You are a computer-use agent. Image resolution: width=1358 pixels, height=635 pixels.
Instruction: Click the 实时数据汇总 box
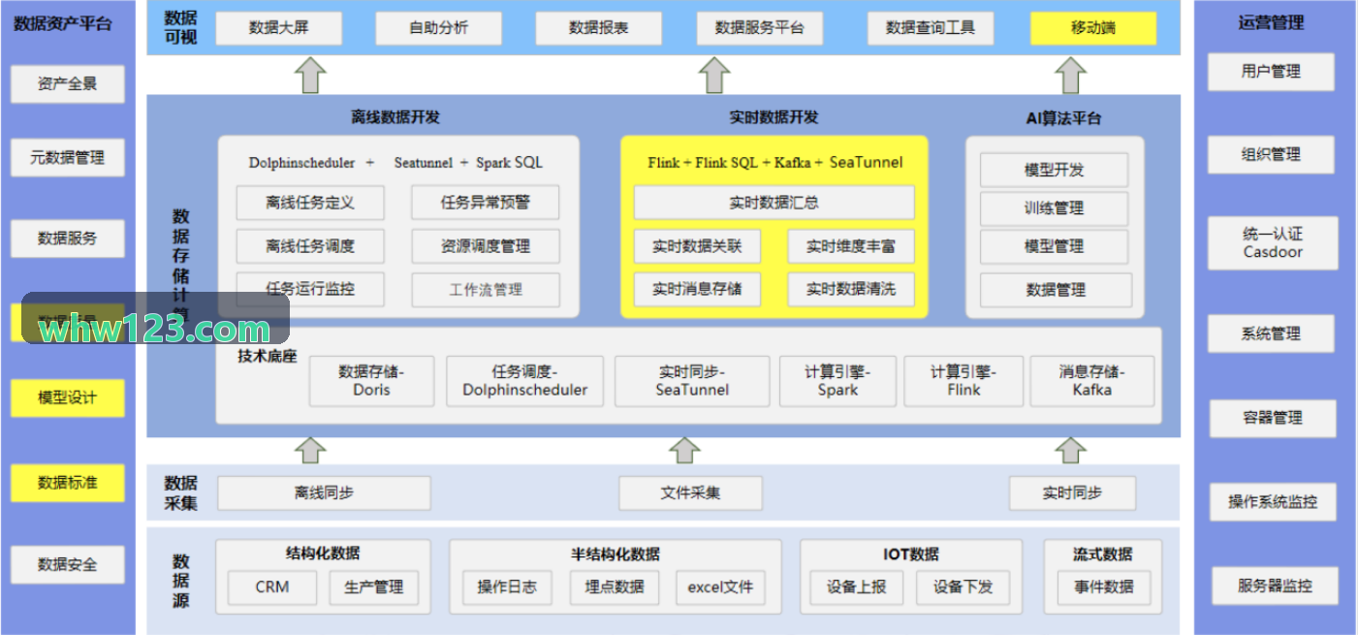tap(774, 203)
